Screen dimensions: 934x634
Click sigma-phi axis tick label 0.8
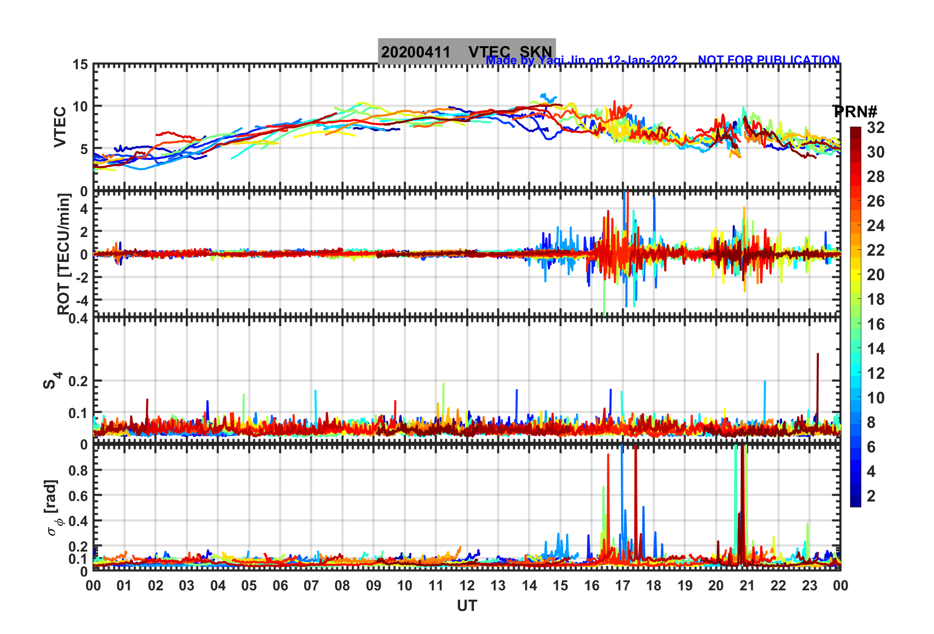[x=79, y=471]
